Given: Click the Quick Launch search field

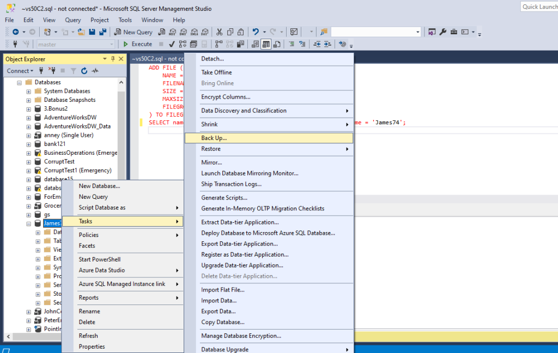Looking at the screenshot, I should (539, 7).
